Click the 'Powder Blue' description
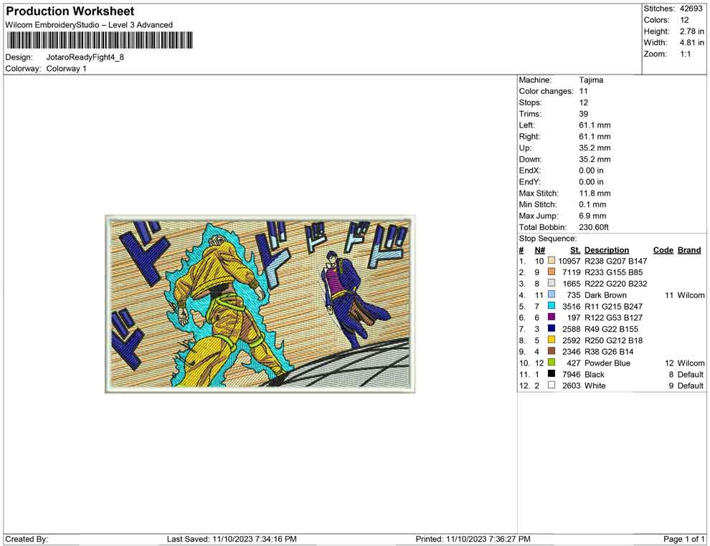 tap(607, 363)
